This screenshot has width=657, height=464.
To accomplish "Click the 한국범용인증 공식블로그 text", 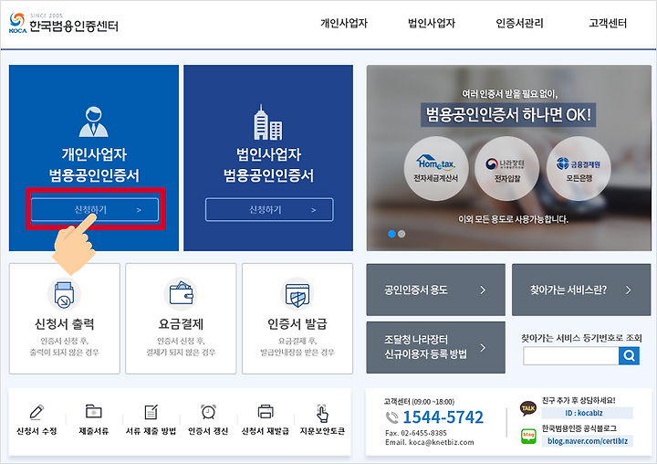I will 579,428.
